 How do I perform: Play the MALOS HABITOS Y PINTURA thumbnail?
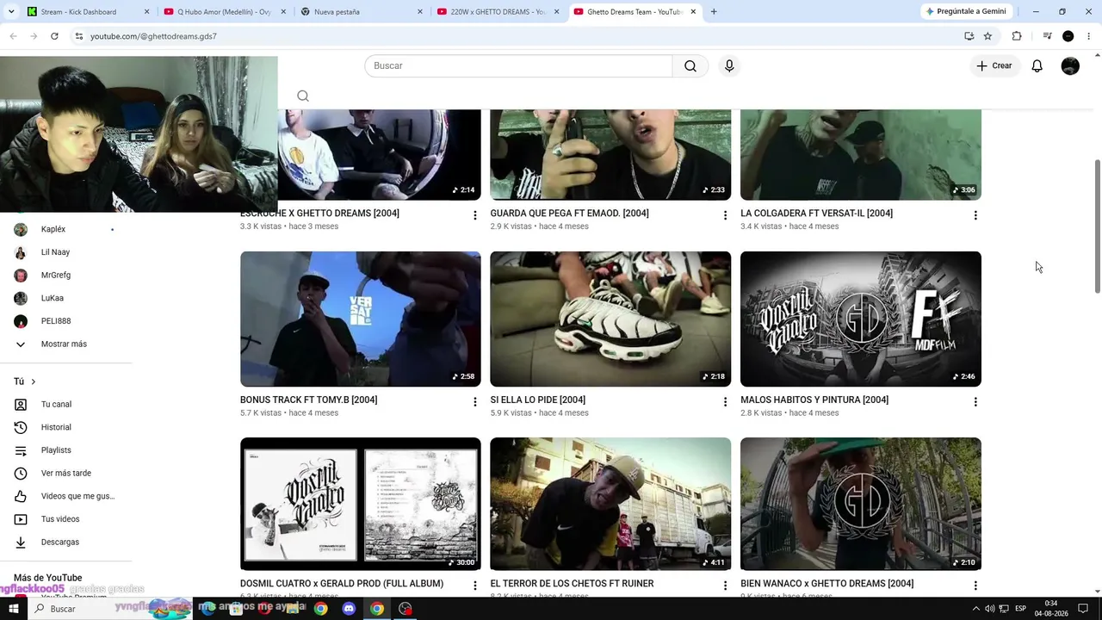[x=861, y=319]
